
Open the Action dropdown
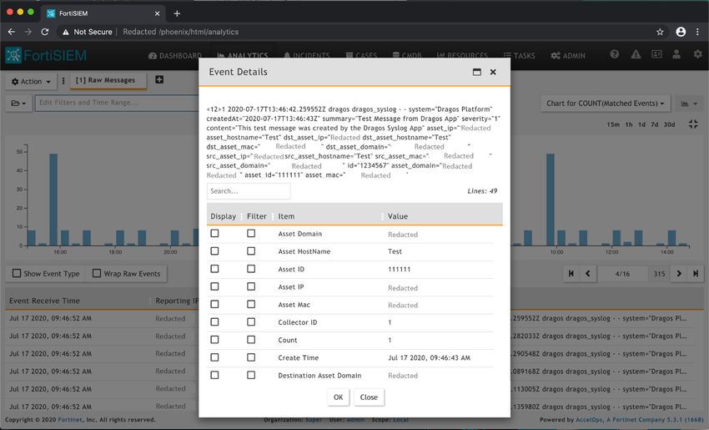[x=31, y=82]
